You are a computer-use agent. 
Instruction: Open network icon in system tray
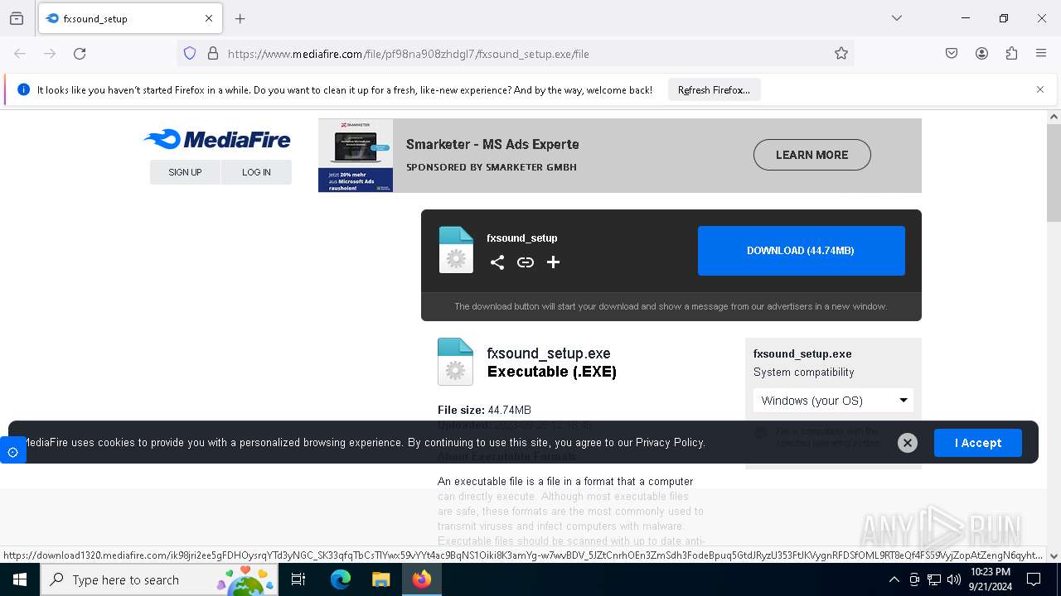click(934, 579)
